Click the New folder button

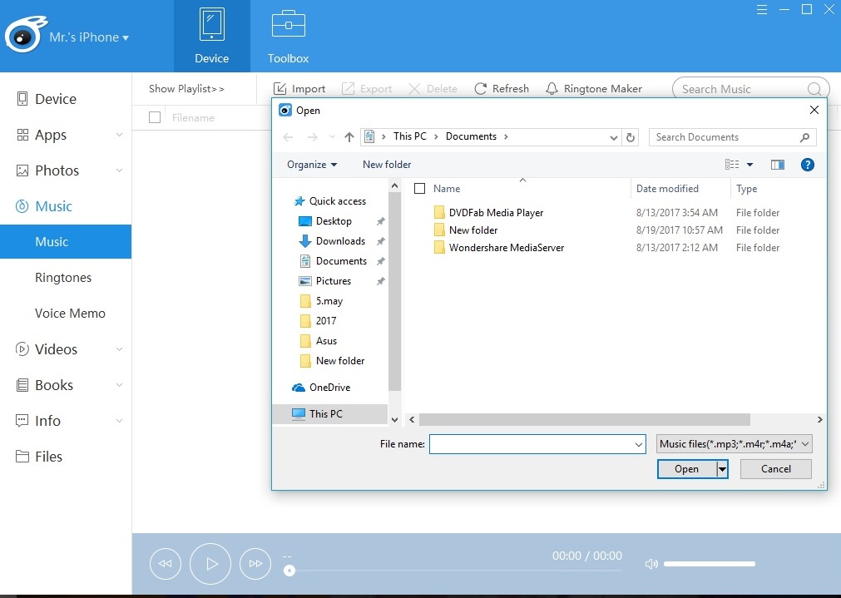click(387, 165)
